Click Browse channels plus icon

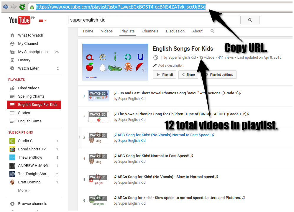[x=12, y=204]
